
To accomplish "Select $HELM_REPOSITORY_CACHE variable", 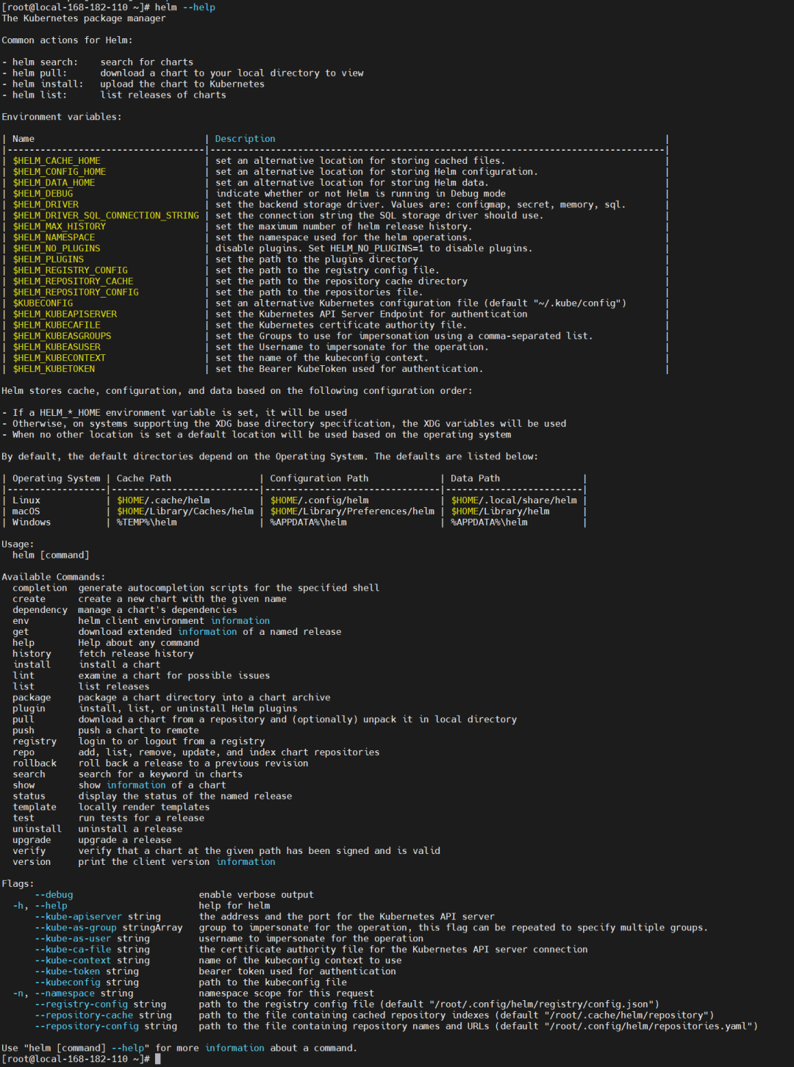I will click(73, 281).
